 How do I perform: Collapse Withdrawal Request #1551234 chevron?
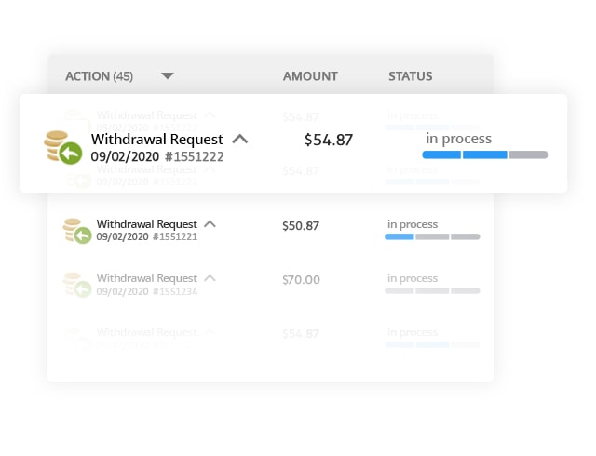coord(210,277)
